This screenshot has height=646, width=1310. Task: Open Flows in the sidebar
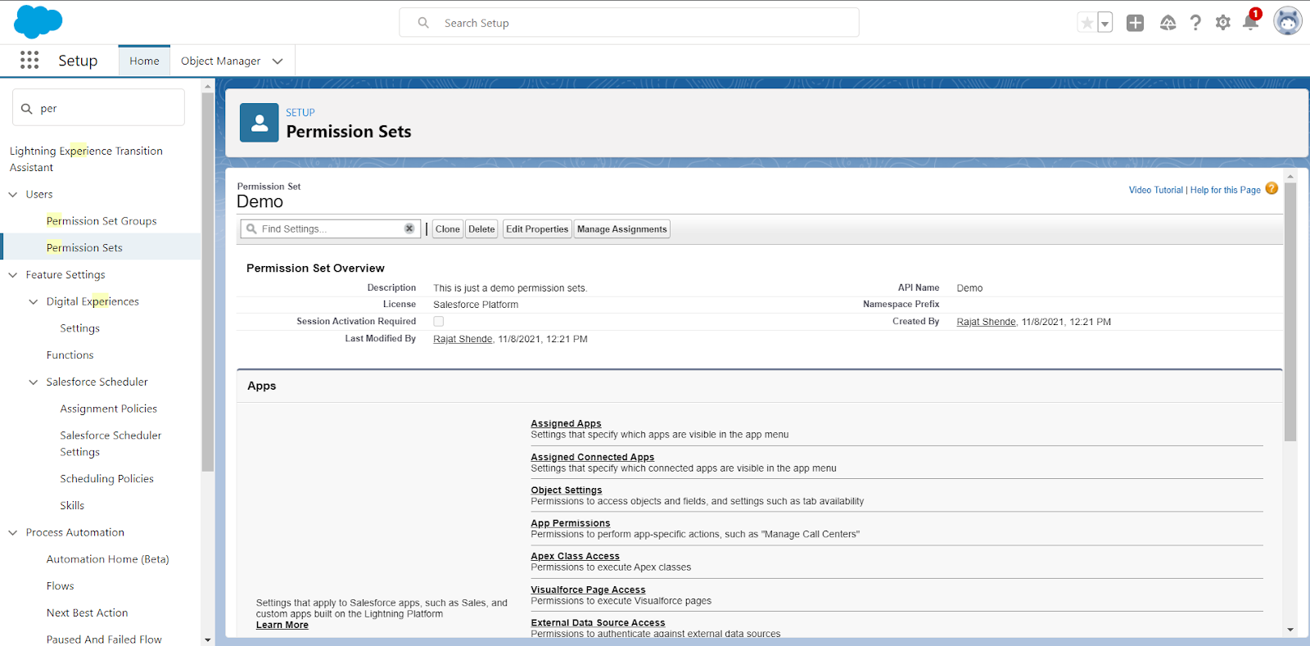pos(60,585)
